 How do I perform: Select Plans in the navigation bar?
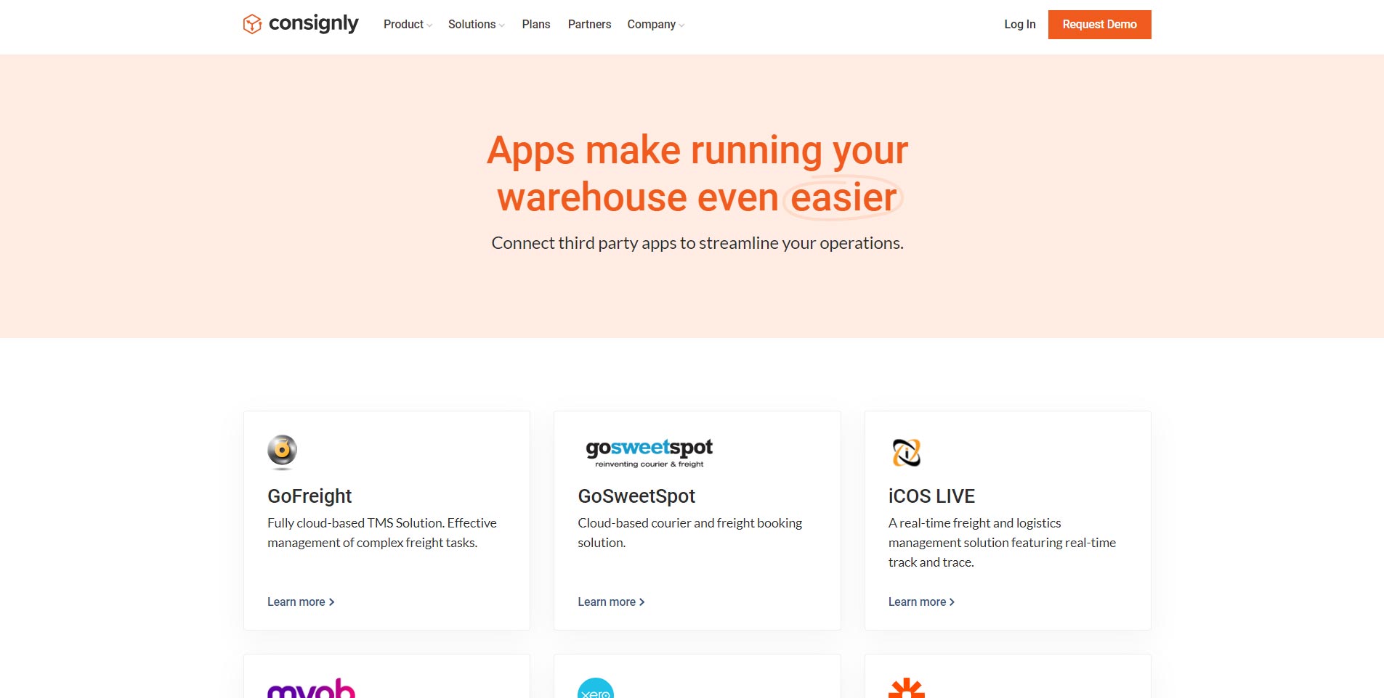535,24
